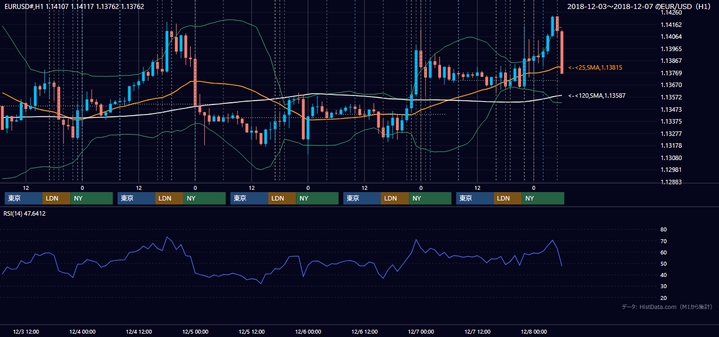This screenshot has width=719, height=337.
Task: Click the RSI 40 level label
Action: point(663,275)
